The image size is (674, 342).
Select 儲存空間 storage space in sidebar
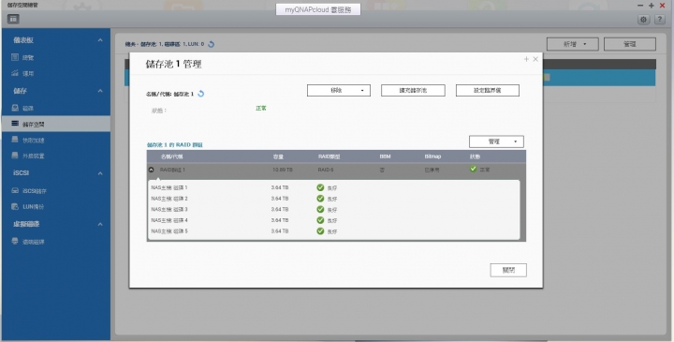pos(56,124)
